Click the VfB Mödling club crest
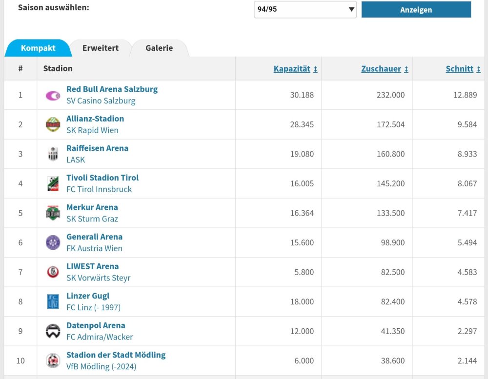The height and width of the screenshot is (379, 488). click(53, 361)
